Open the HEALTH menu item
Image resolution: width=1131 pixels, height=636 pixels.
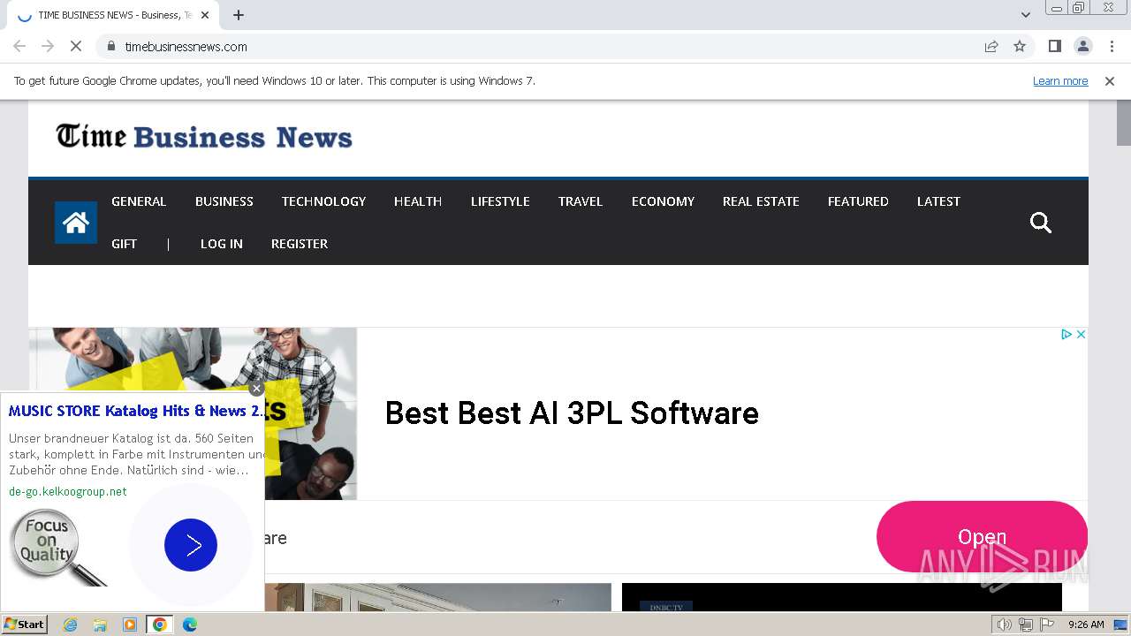[418, 201]
